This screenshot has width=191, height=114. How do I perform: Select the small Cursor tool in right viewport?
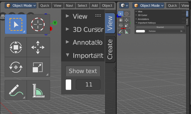coord(127,13)
